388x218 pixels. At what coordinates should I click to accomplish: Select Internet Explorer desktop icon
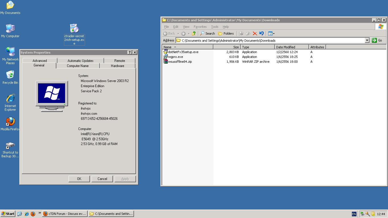(x=10, y=102)
